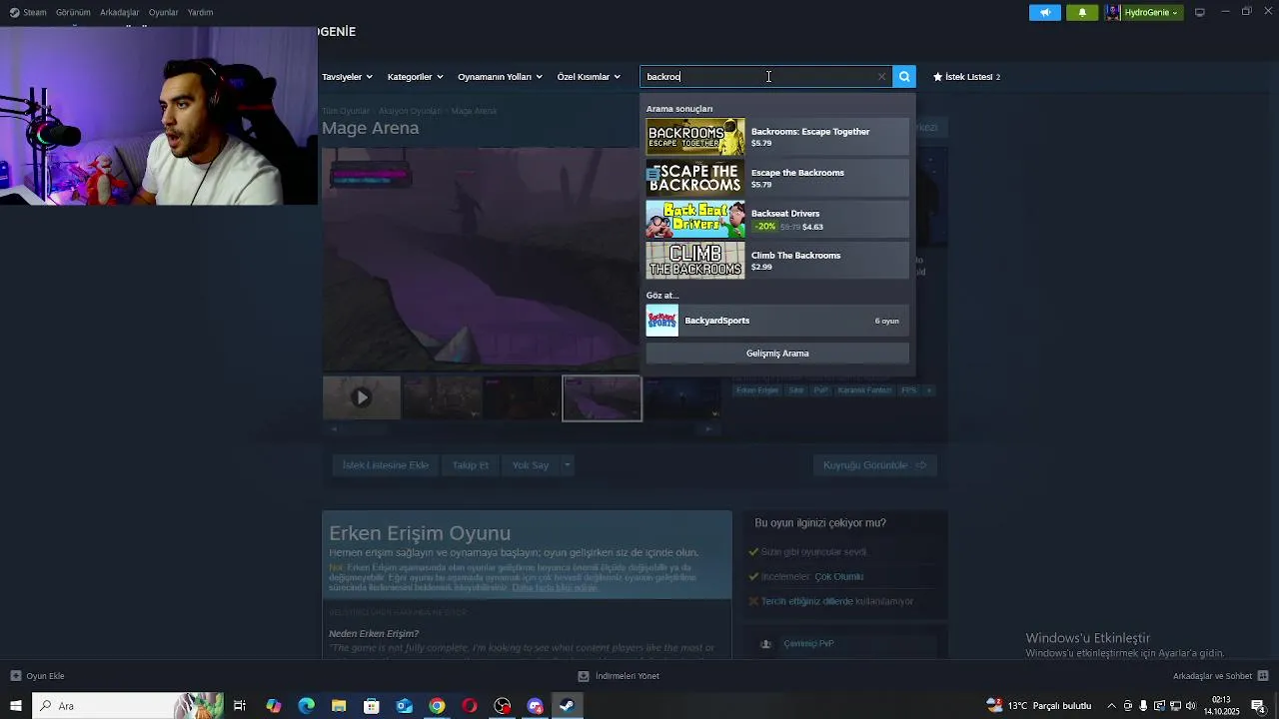Click the FPS tag
Image resolution: width=1279 pixels, height=719 pixels.
click(x=908, y=390)
